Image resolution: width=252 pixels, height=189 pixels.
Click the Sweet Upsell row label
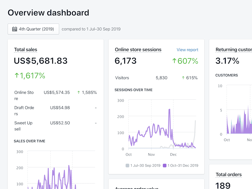(x=23, y=126)
